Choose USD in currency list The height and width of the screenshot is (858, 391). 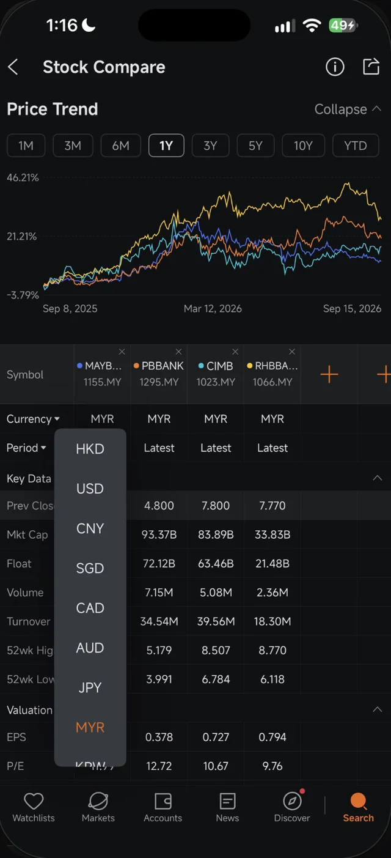(90, 489)
